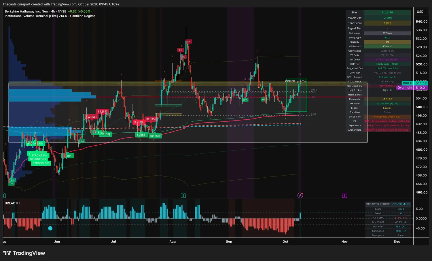
Task: Click the PWL level label
Action: pos(314,114)
